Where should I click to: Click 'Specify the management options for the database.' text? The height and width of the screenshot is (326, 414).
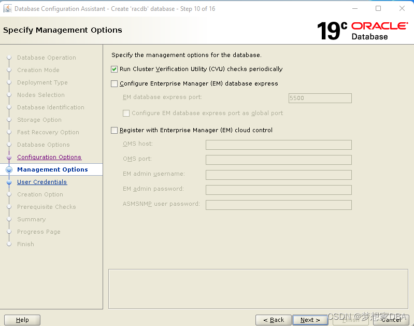187,55
